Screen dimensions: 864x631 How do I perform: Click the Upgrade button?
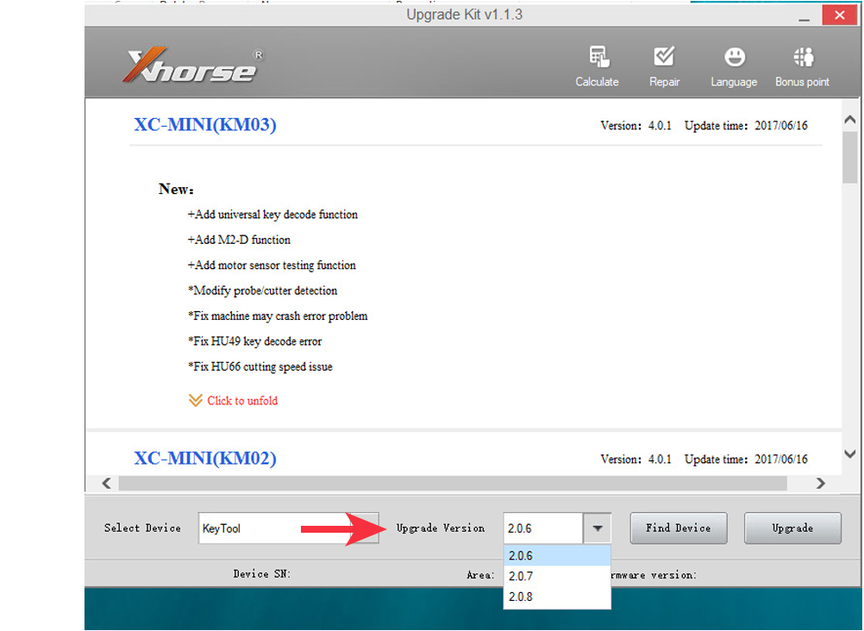[792, 528]
